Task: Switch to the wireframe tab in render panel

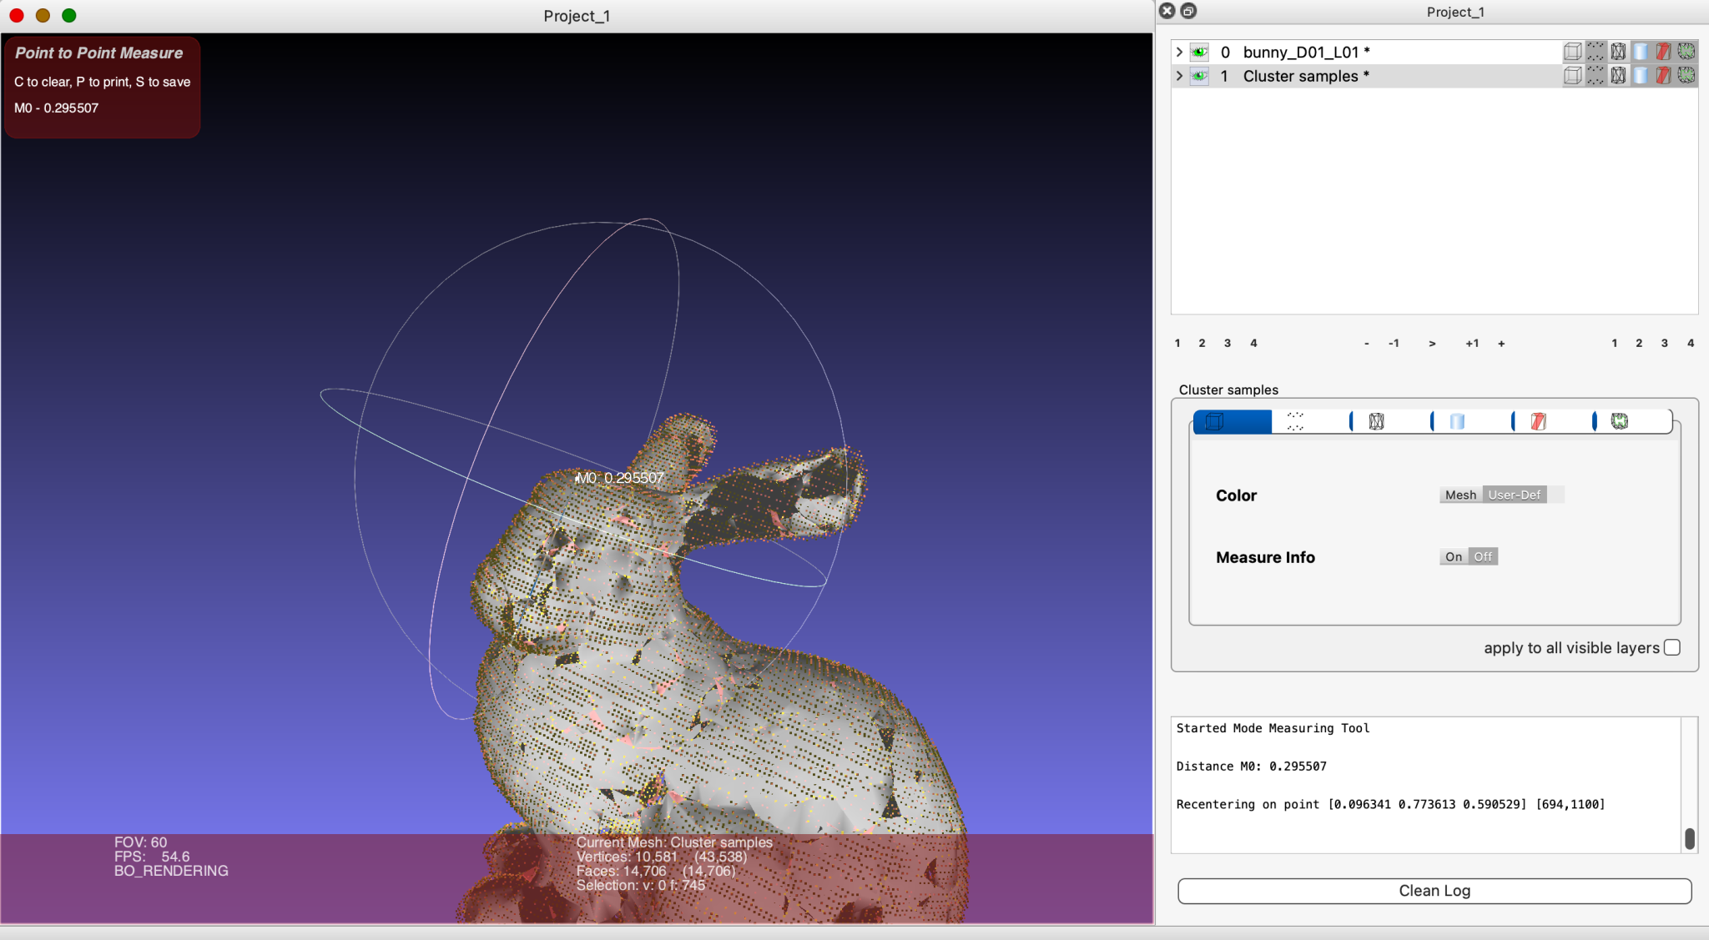Action: click(1376, 422)
